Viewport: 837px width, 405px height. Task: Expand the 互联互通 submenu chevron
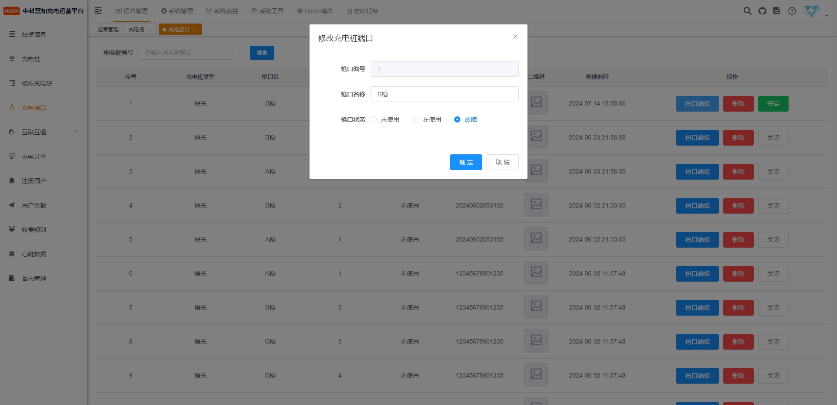pyautogui.click(x=76, y=131)
